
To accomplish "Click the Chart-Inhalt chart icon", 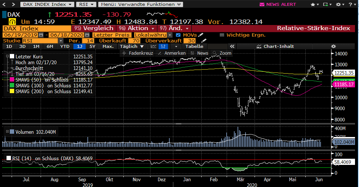I will click(259, 46).
